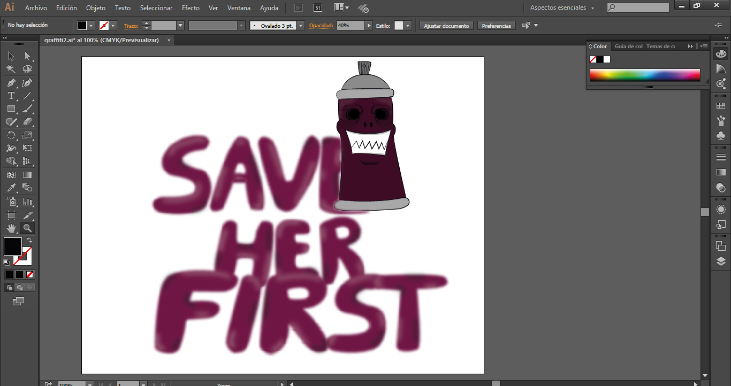Image resolution: width=731 pixels, height=386 pixels.
Task: Open the Layers panel from the dock
Action: [721, 261]
